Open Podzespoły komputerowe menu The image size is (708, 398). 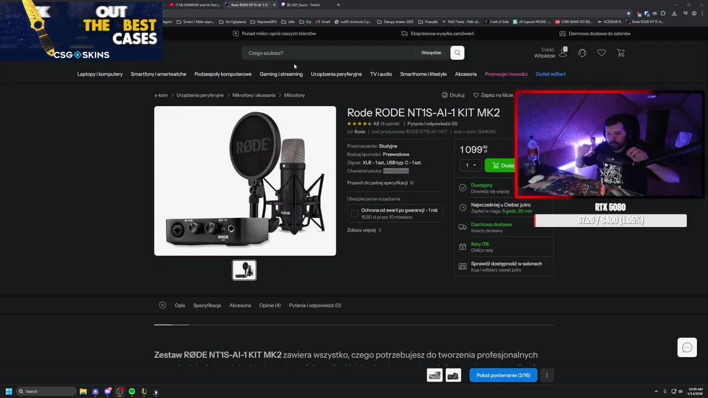223,74
